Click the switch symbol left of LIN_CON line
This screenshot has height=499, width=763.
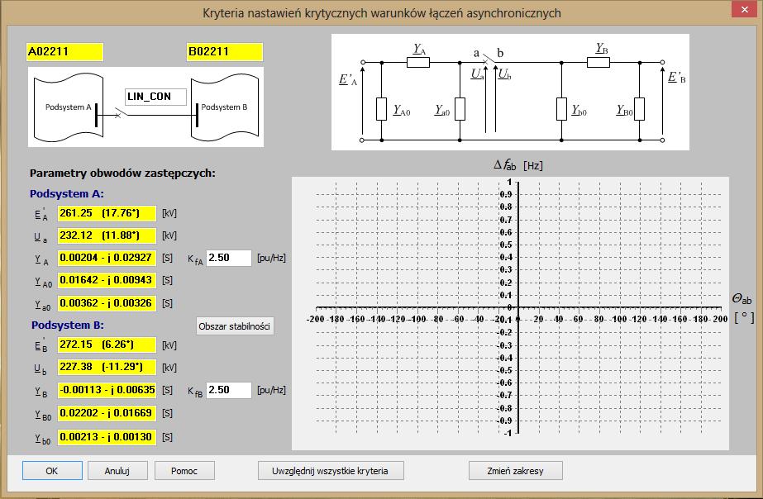pyautogui.click(x=120, y=113)
